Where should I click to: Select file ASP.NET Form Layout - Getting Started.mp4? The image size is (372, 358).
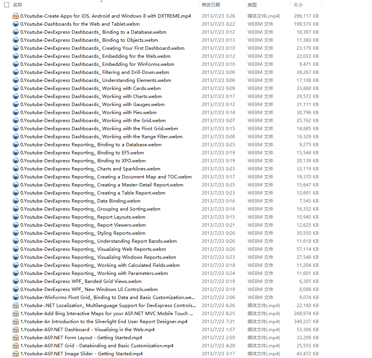[x=81, y=338]
